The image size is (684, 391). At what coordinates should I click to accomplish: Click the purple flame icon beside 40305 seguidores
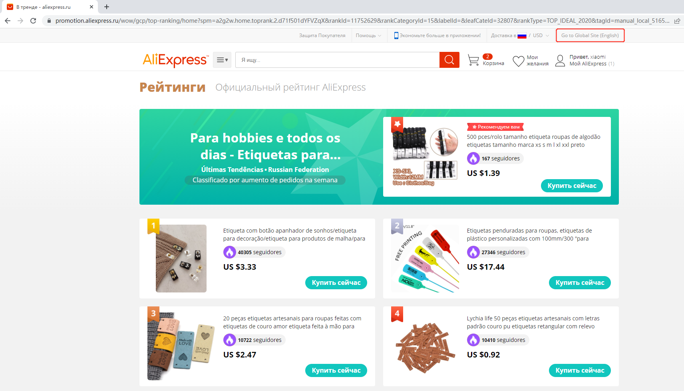click(x=229, y=252)
